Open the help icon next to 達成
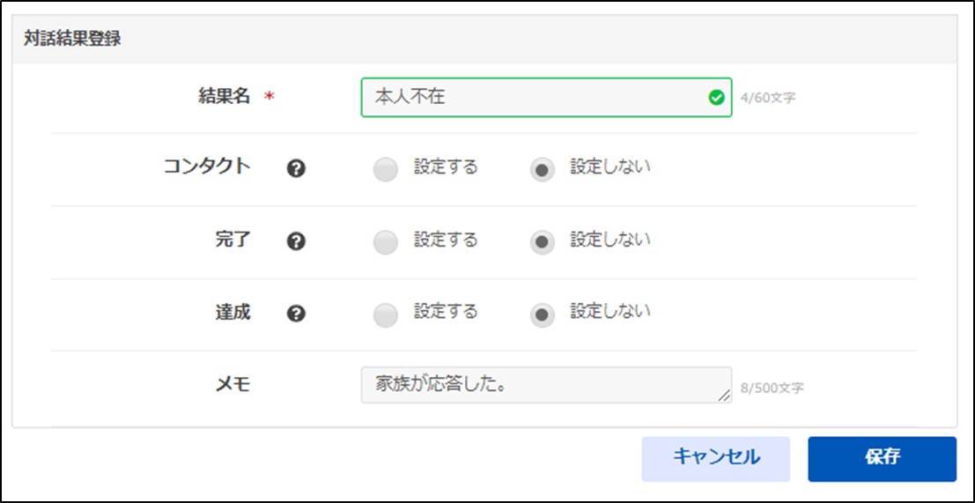975x503 pixels. coord(297,314)
